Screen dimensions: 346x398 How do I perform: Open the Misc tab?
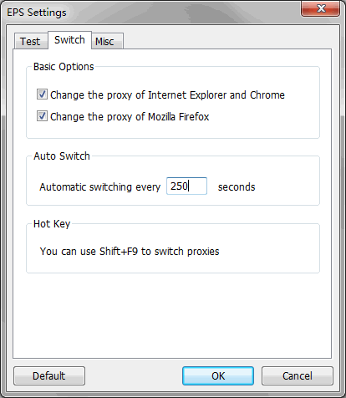click(x=107, y=41)
